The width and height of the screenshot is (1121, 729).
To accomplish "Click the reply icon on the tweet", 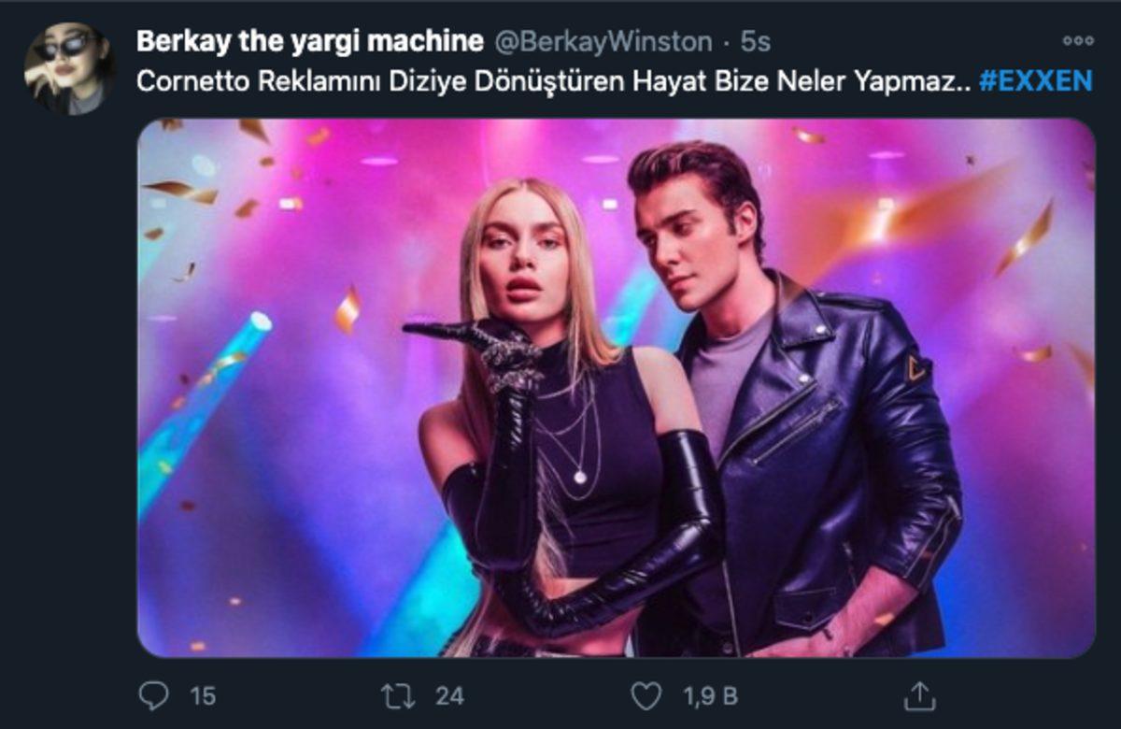I will pyautogui.click(x=155, y=695).
